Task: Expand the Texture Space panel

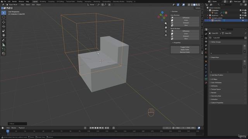Action: (x=215, y=89)
